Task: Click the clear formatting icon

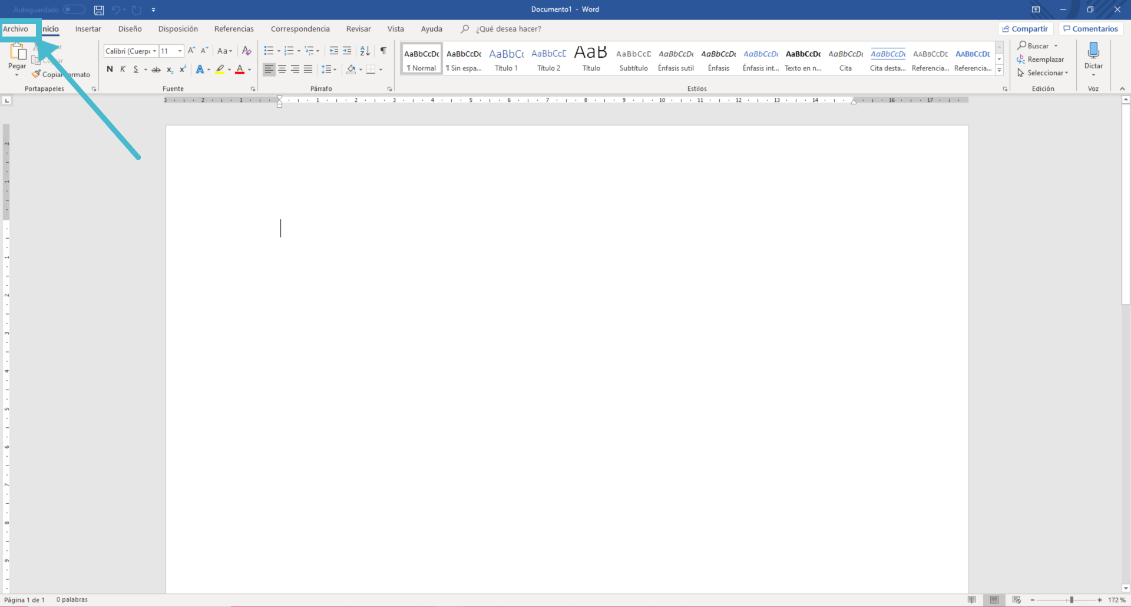Action: tap(246, 51)
